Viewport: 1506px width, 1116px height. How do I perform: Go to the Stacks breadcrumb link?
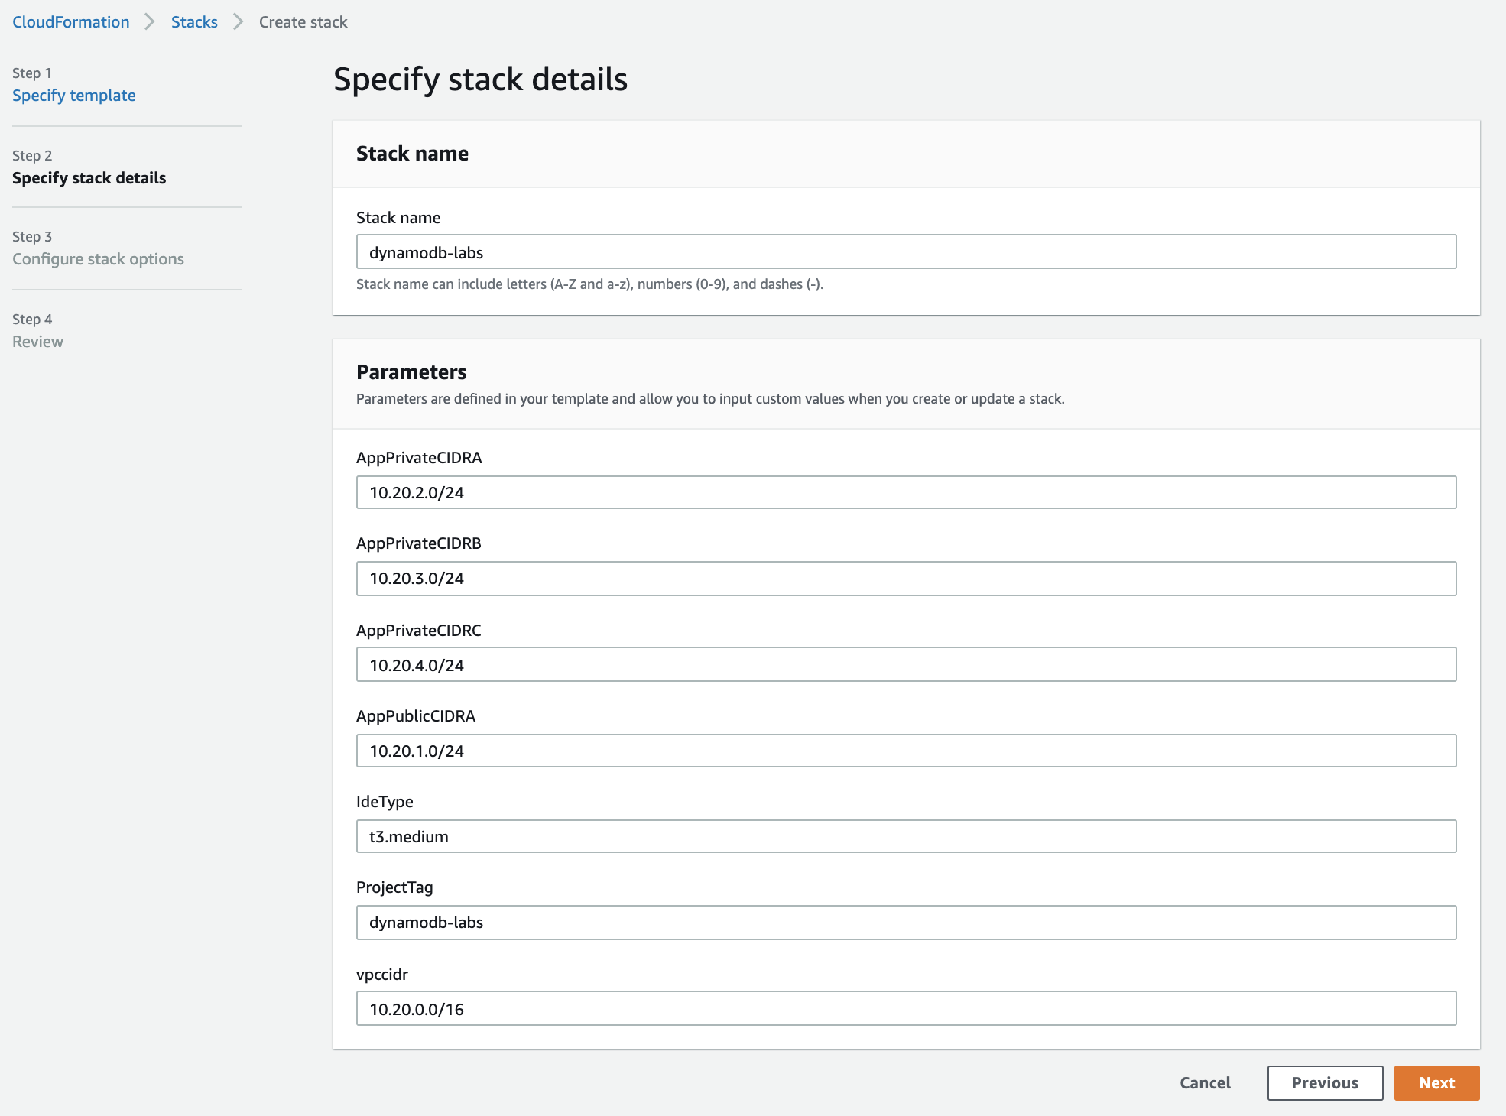tap(194, 22)
